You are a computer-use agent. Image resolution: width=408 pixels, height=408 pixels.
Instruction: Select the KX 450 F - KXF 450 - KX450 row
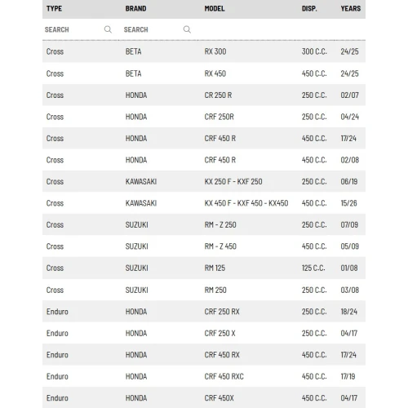204,203
